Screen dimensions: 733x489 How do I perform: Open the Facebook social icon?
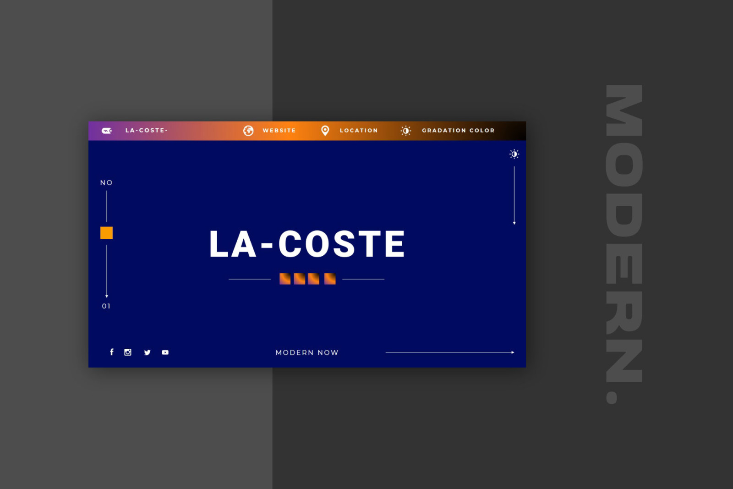[x=111, y=352]
